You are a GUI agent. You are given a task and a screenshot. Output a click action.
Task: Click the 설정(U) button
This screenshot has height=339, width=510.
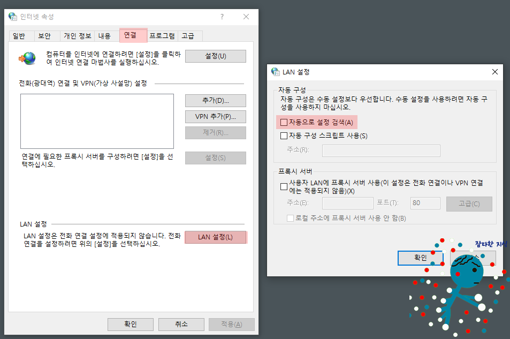click(215, 56)
